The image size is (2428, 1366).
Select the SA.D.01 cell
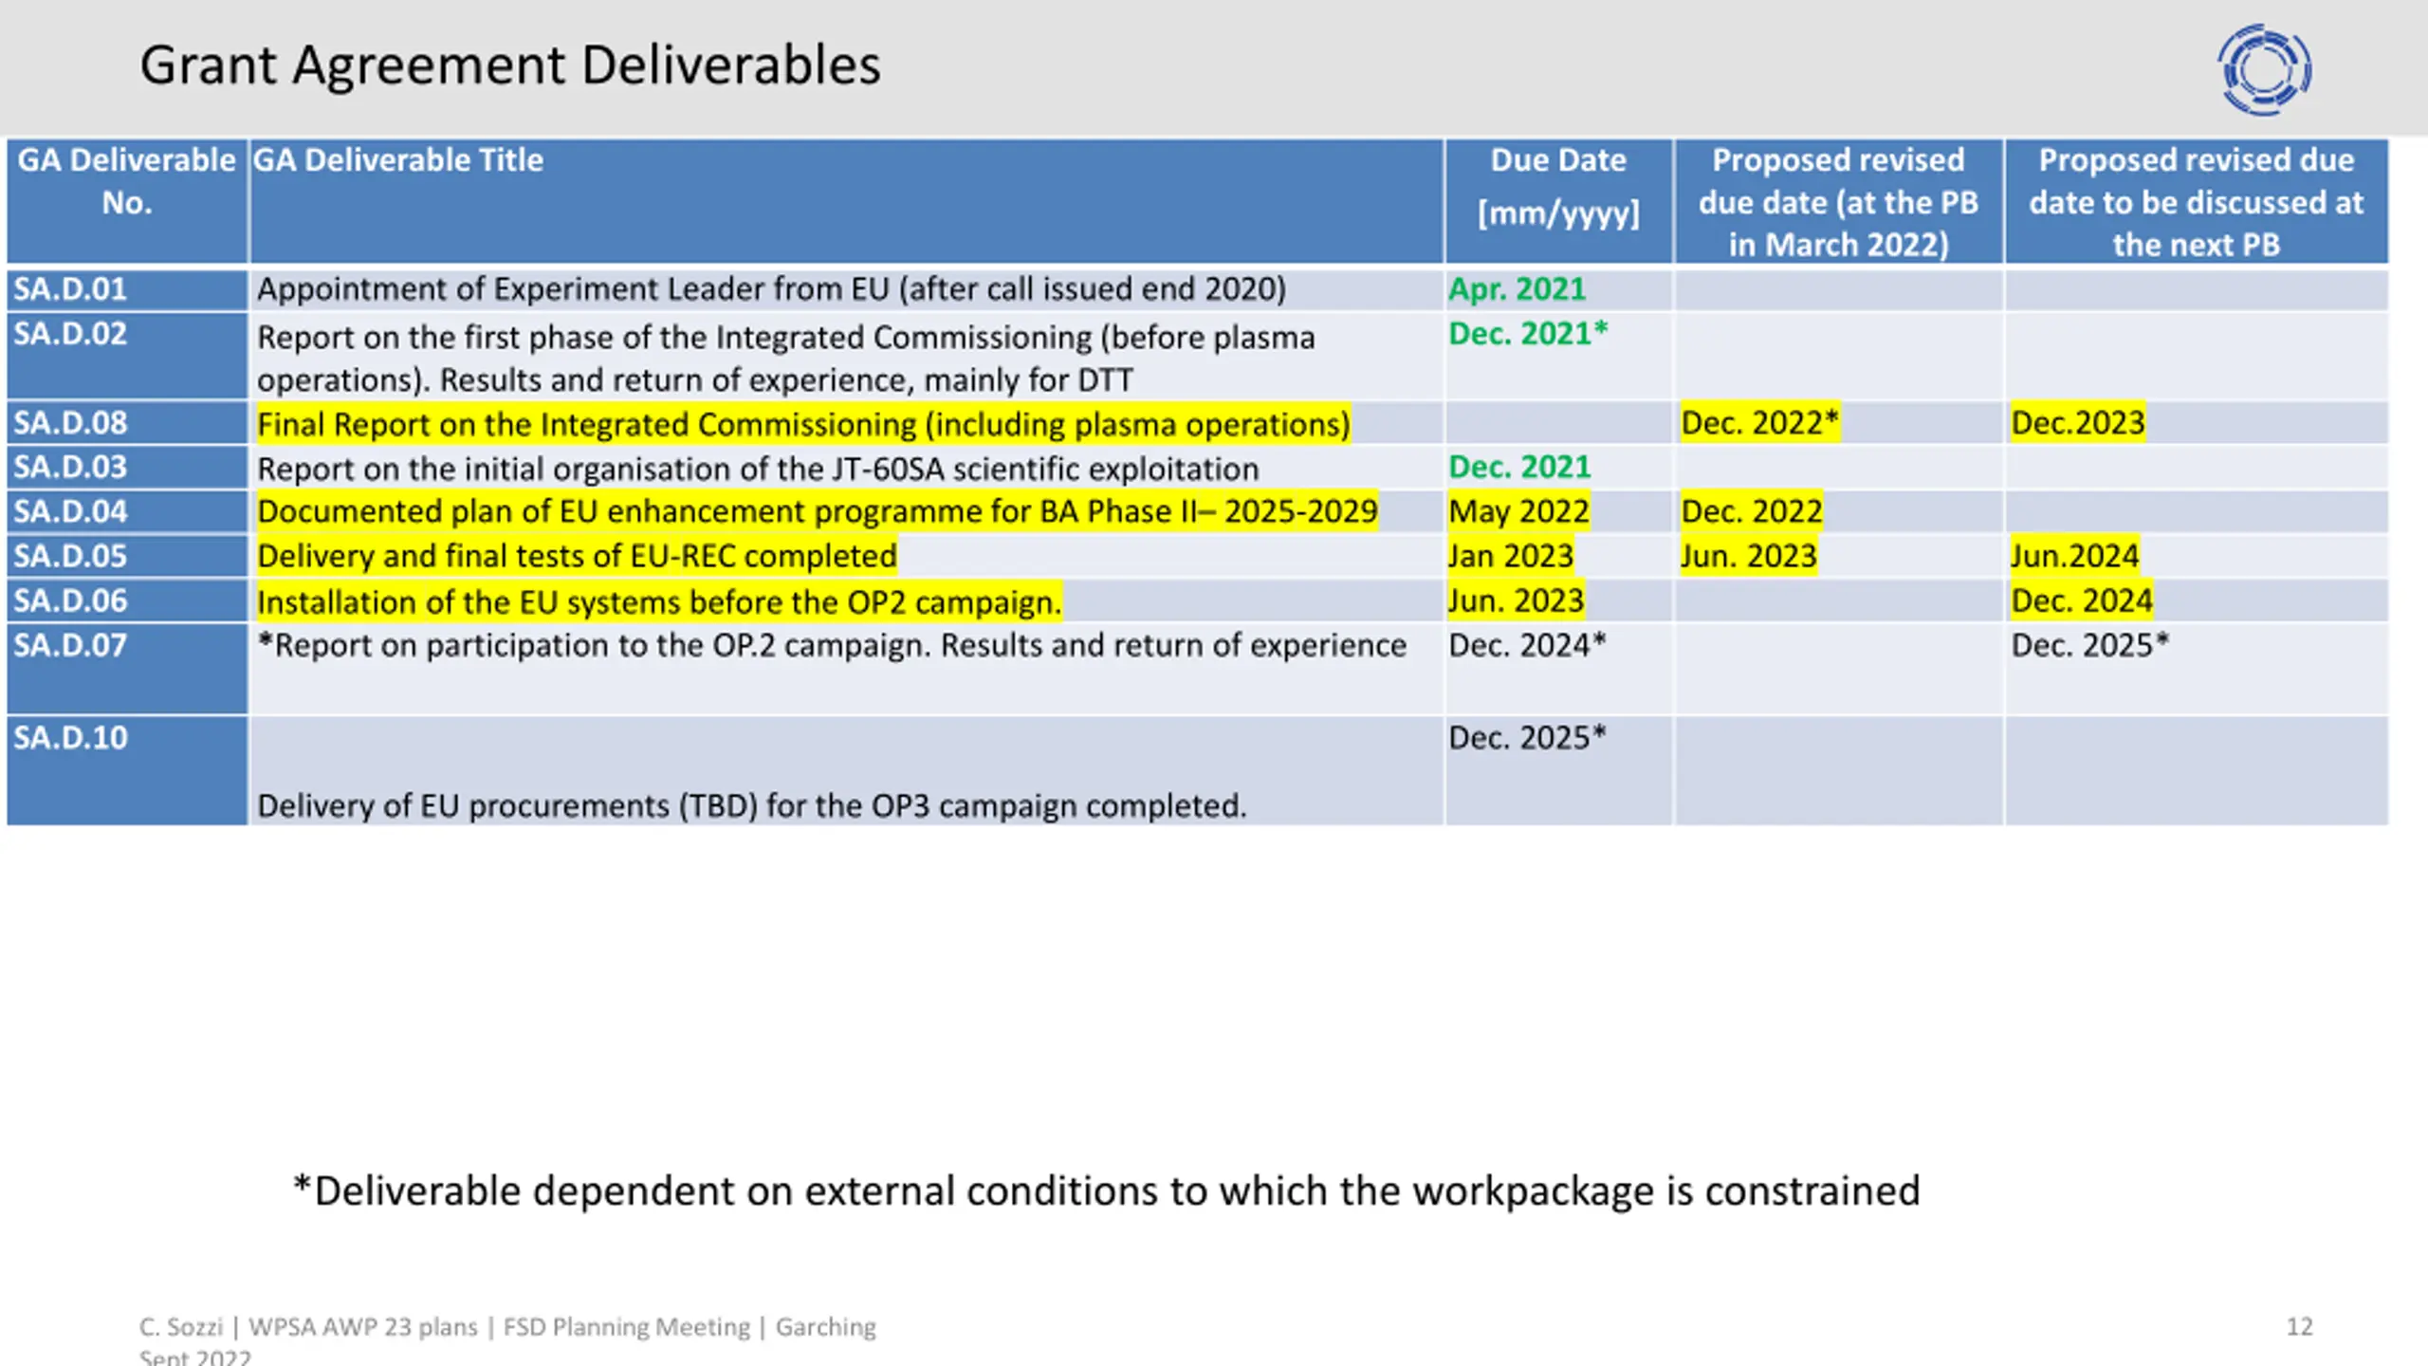click(x=127, y=289)
